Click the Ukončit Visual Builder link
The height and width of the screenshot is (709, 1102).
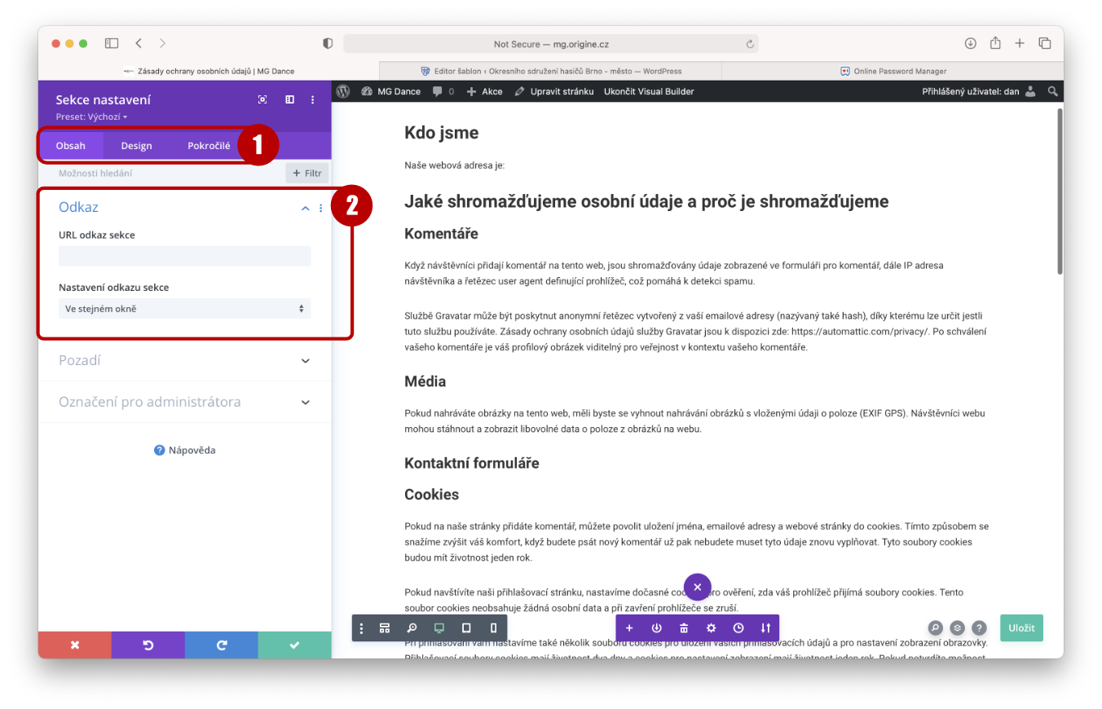point(648,91)
